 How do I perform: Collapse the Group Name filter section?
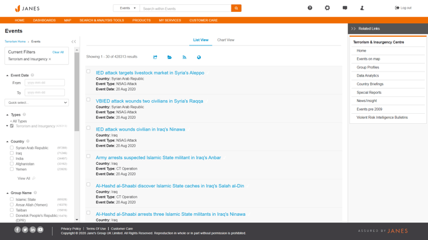(x=7, y=193)
